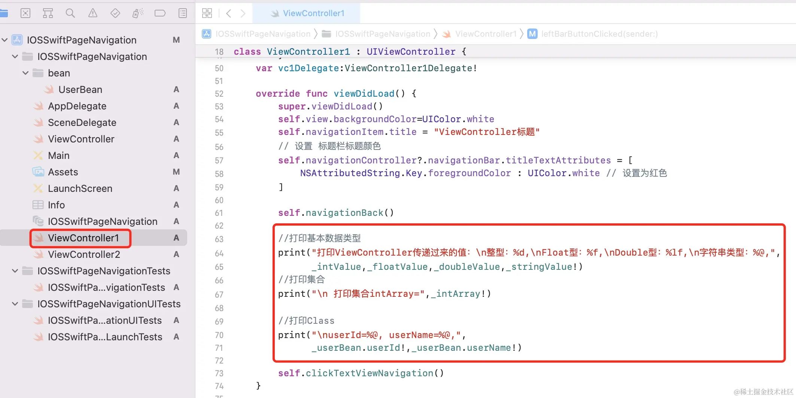Collapse the IOSSwiftPageNavigationTests group
The image size is (796, 398).
point(15,271)
